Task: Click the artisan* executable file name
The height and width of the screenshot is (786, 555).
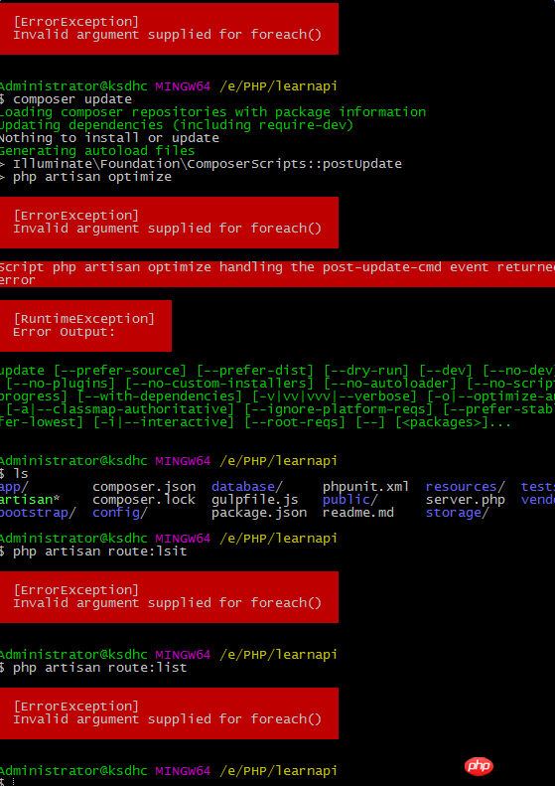Action: (30, 500)
